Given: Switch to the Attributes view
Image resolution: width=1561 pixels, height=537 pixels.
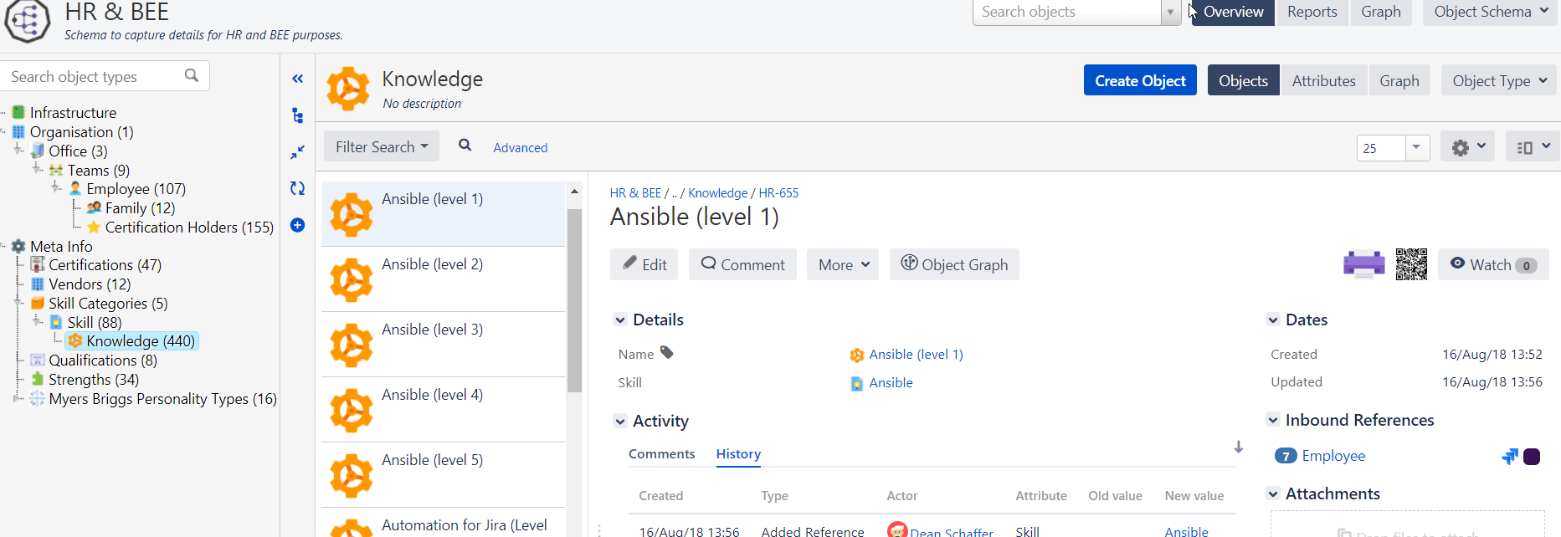Looking at the screenshot, I should point(1323,80).
